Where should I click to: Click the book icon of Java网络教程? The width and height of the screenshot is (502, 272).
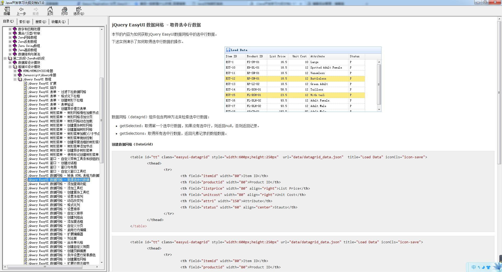point(15,37)
